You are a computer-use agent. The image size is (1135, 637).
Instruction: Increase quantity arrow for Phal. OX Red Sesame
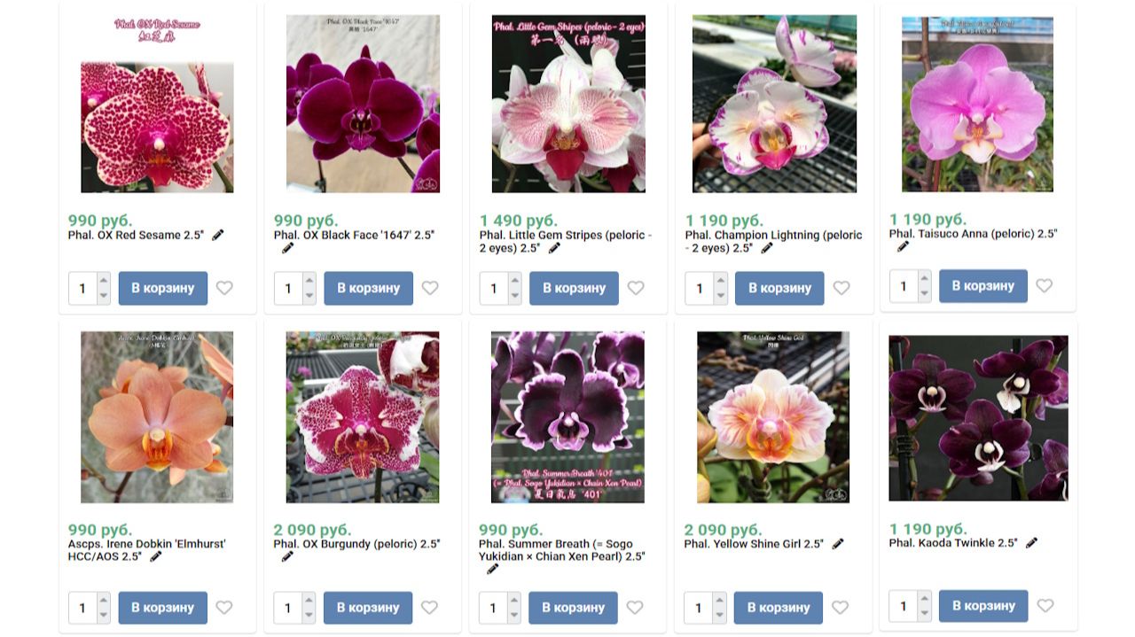tap(104, 281)
